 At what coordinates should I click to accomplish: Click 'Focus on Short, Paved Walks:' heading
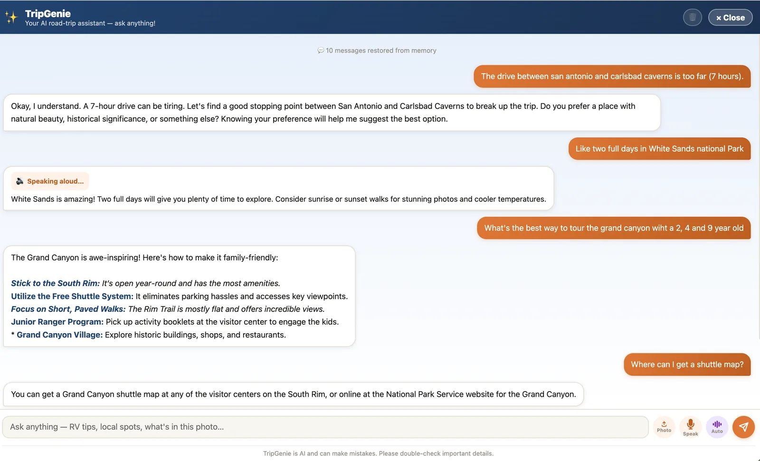pyautogui.click(x=68, y=309)
